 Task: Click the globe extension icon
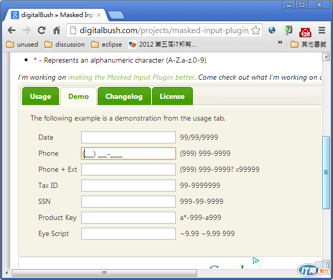tap(272, 30)
